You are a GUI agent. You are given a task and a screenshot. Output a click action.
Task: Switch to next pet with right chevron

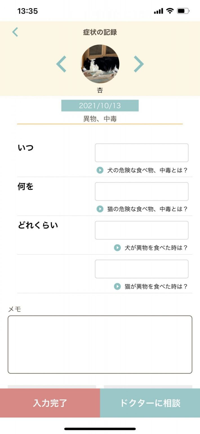(139, 64)
